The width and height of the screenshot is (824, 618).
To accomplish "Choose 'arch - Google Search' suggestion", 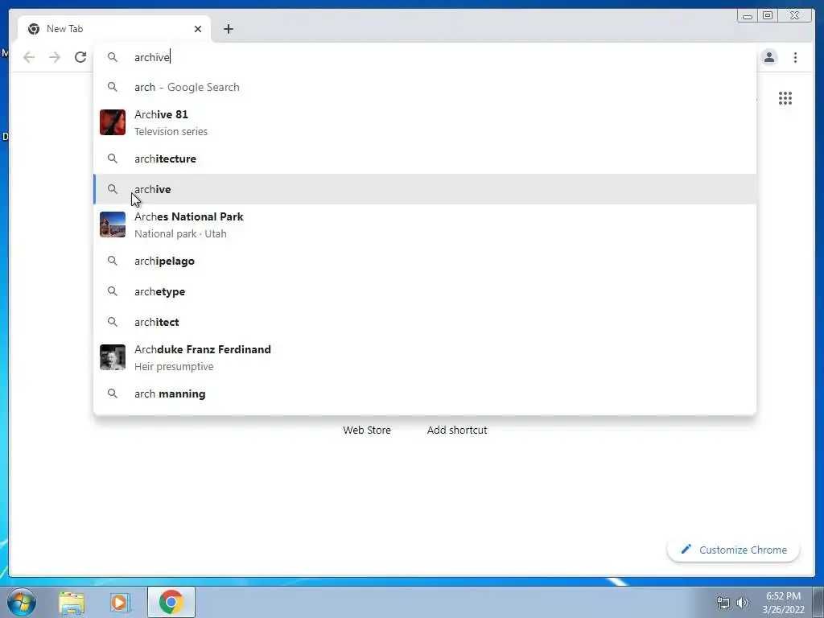I will (425, 87).
